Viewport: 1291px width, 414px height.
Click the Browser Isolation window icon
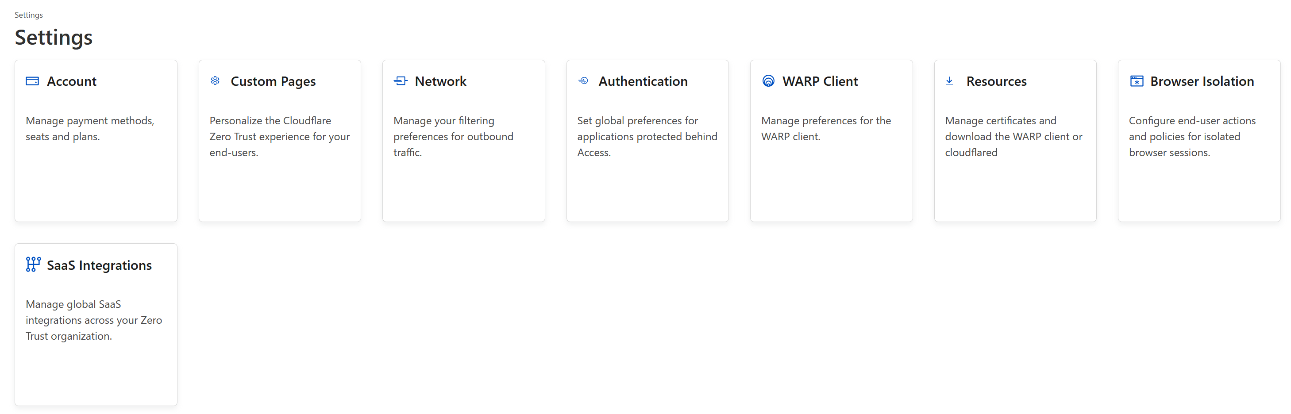[x=1137, y=81]
